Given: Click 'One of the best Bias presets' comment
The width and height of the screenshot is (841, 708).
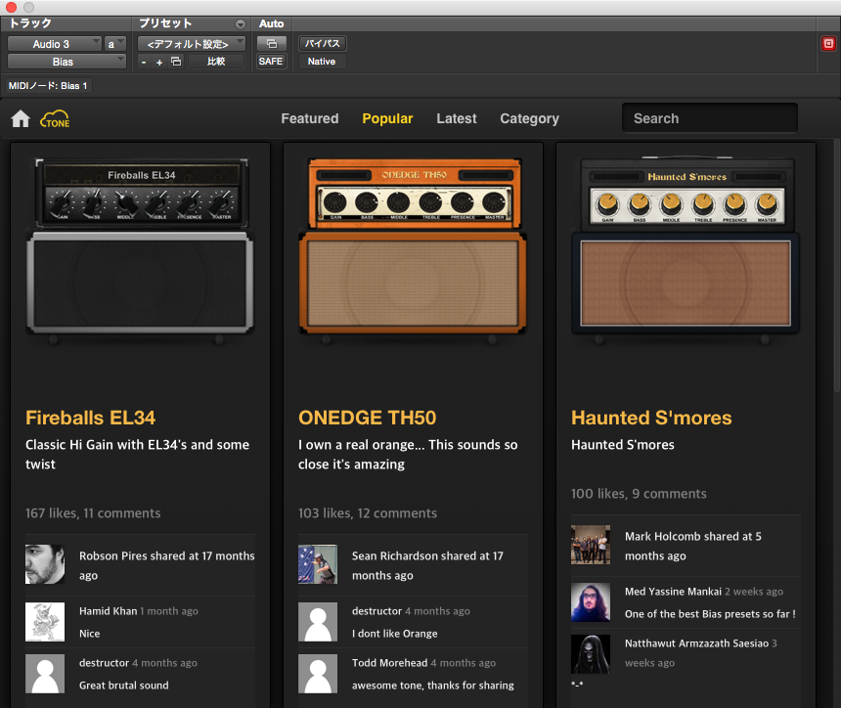Looking at the screenshot, I should (x=710, y=614).
